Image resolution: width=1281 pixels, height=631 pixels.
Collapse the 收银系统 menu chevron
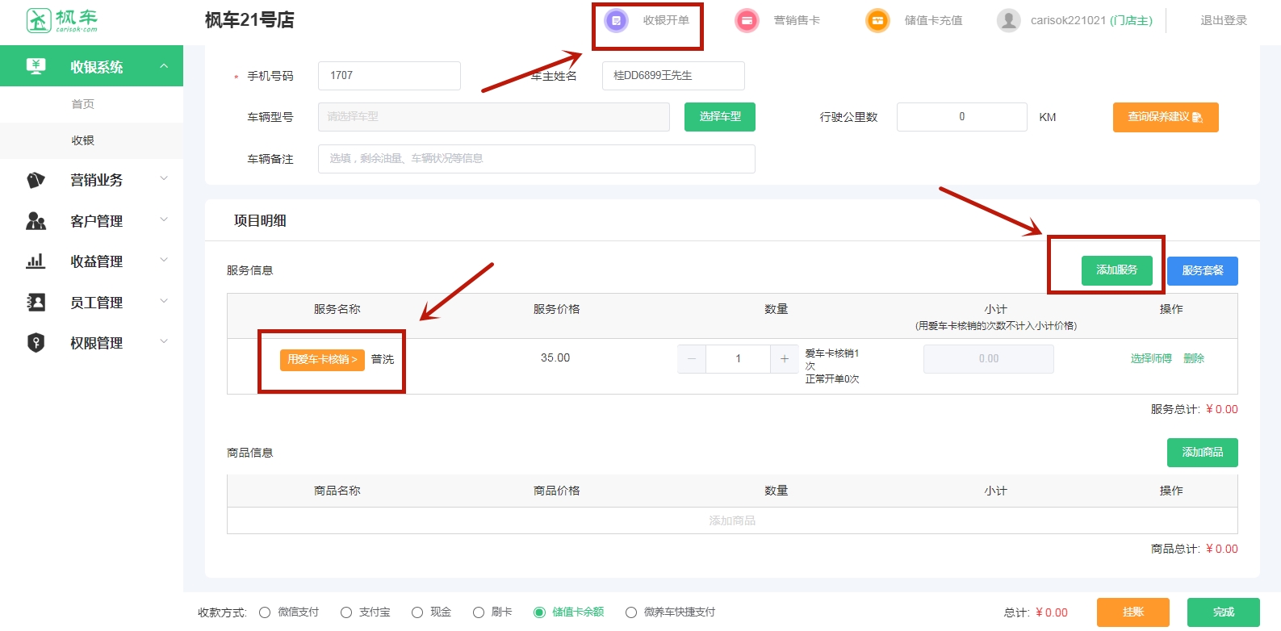tap(164, 66)
